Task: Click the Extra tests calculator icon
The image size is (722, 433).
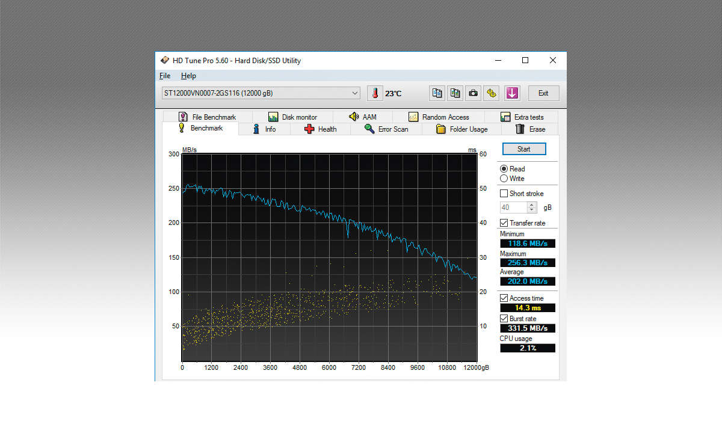Action: pos(505,117)
